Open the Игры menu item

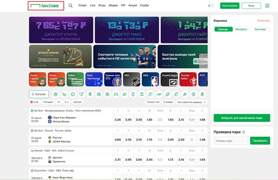pyautogui.click(x=102, y=5)
